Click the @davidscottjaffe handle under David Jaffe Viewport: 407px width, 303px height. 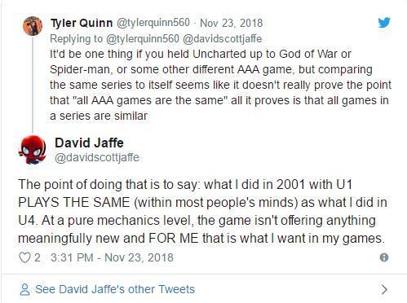coord(97,157)
